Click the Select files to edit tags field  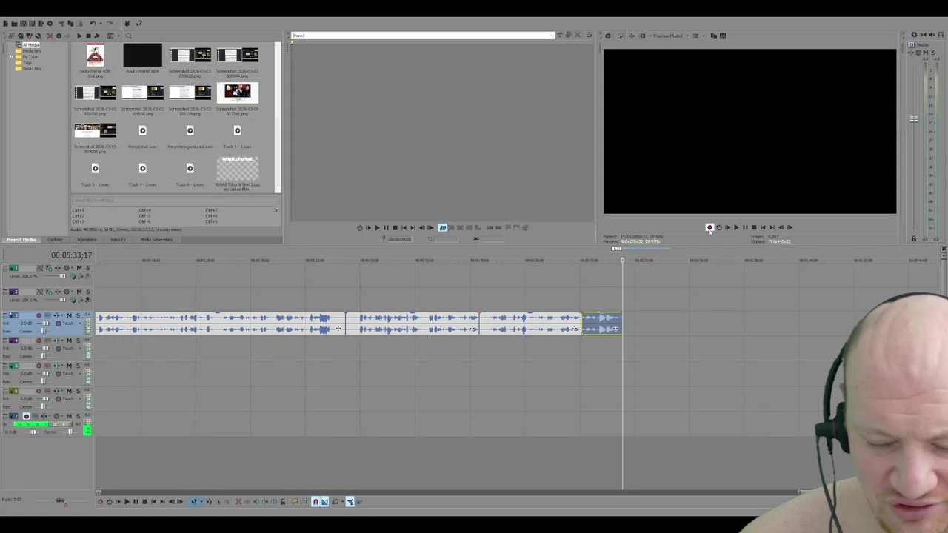click(176, 201)
